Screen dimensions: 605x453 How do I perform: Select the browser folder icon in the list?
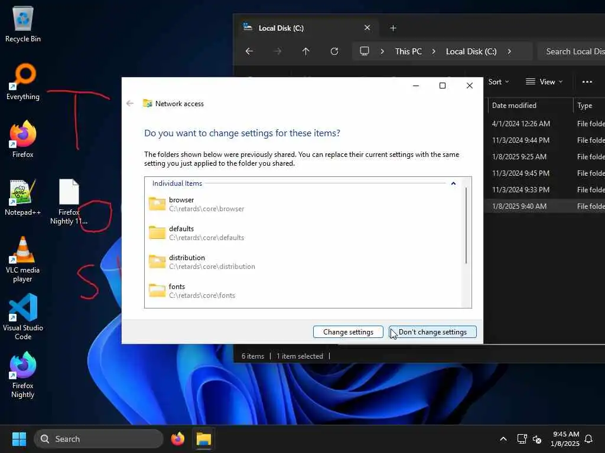pos(157,204)
